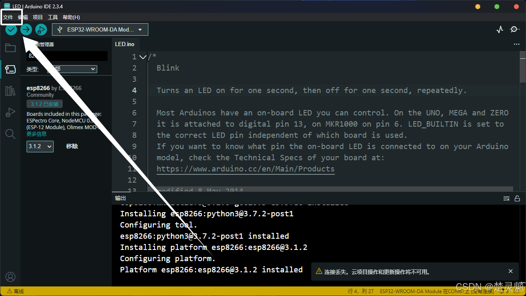
Task: Click the '类型:' label
Action: tap(32, 69)
